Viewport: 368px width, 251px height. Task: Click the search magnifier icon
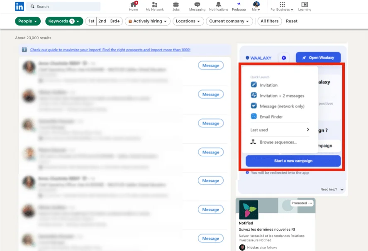click(x=32, y=7)
